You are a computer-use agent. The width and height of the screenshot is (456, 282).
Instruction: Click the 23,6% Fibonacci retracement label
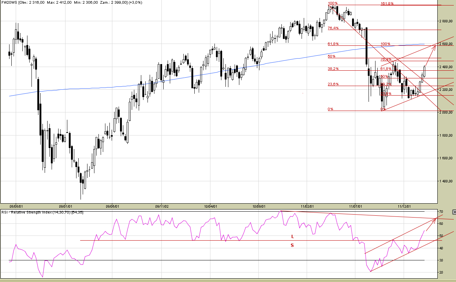click(x=333, y=84)
